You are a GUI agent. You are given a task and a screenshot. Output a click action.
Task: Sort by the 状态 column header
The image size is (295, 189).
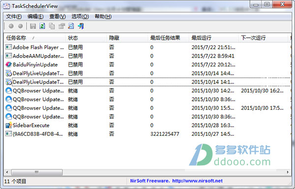(x=86, y=38)
